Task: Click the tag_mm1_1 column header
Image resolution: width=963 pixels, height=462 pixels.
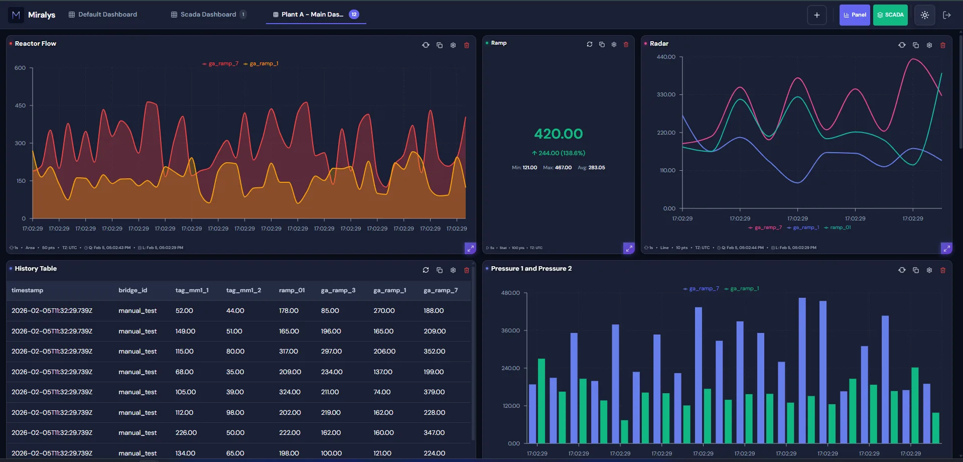Action: 192,290
